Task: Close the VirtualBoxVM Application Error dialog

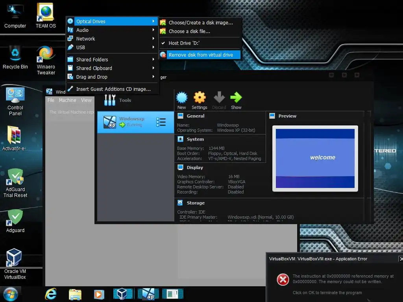Action: 401,259
